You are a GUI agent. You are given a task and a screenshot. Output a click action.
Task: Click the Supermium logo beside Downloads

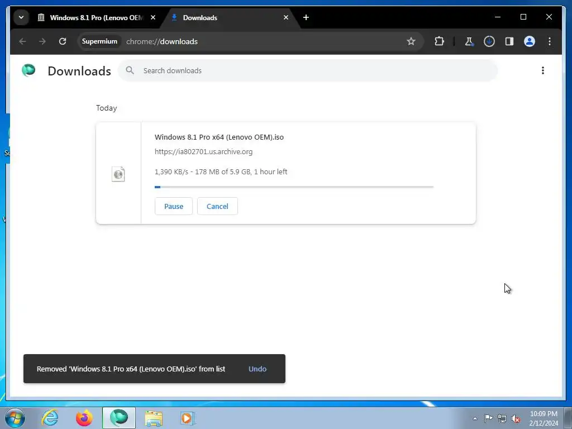click(x=28, y=70)
